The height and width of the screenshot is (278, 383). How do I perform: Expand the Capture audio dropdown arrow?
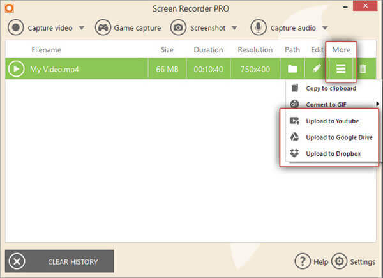point(325,28)
